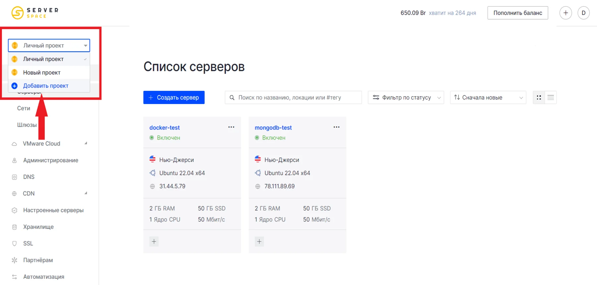Click the CDN globe icon
The height and width of the screenshot is (285, 597).
(14, 194)
